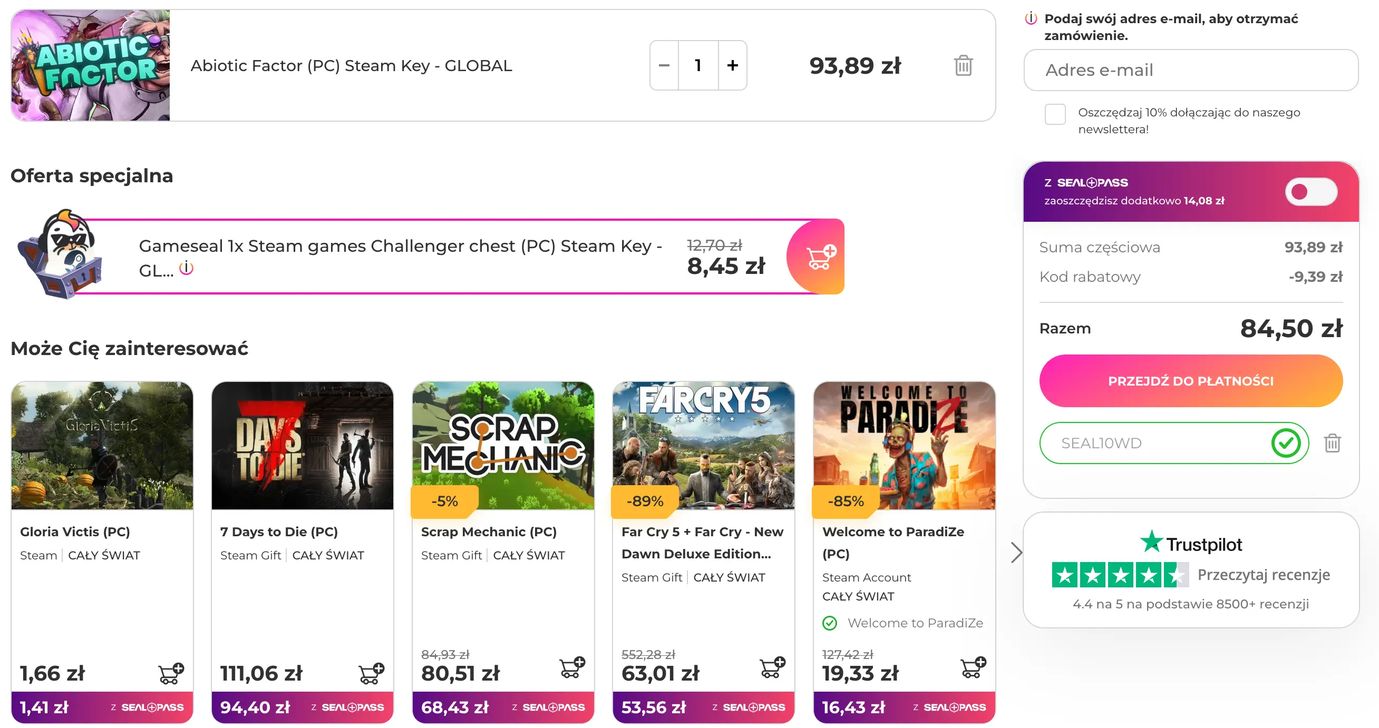Check the newsletter 10% savings checkbox

pyautogui.click(x=1055, y=114)
